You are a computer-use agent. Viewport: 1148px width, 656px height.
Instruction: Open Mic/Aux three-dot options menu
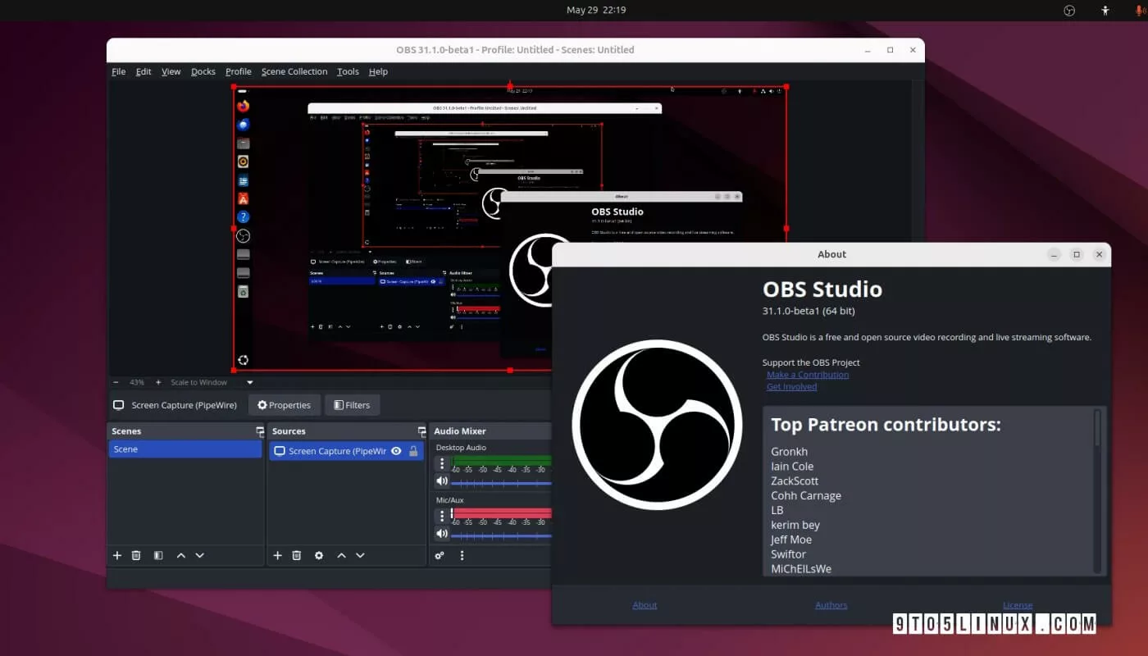point(442,516)
